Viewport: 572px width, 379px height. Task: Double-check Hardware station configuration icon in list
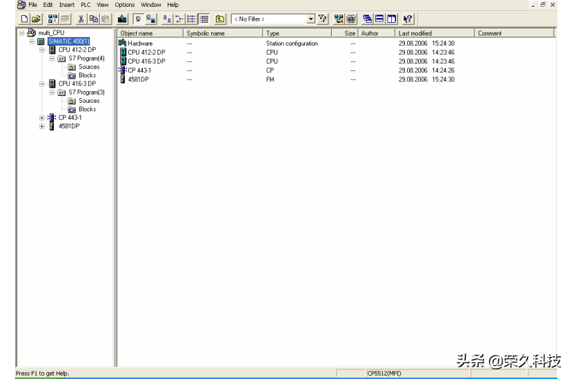point(123,43)
